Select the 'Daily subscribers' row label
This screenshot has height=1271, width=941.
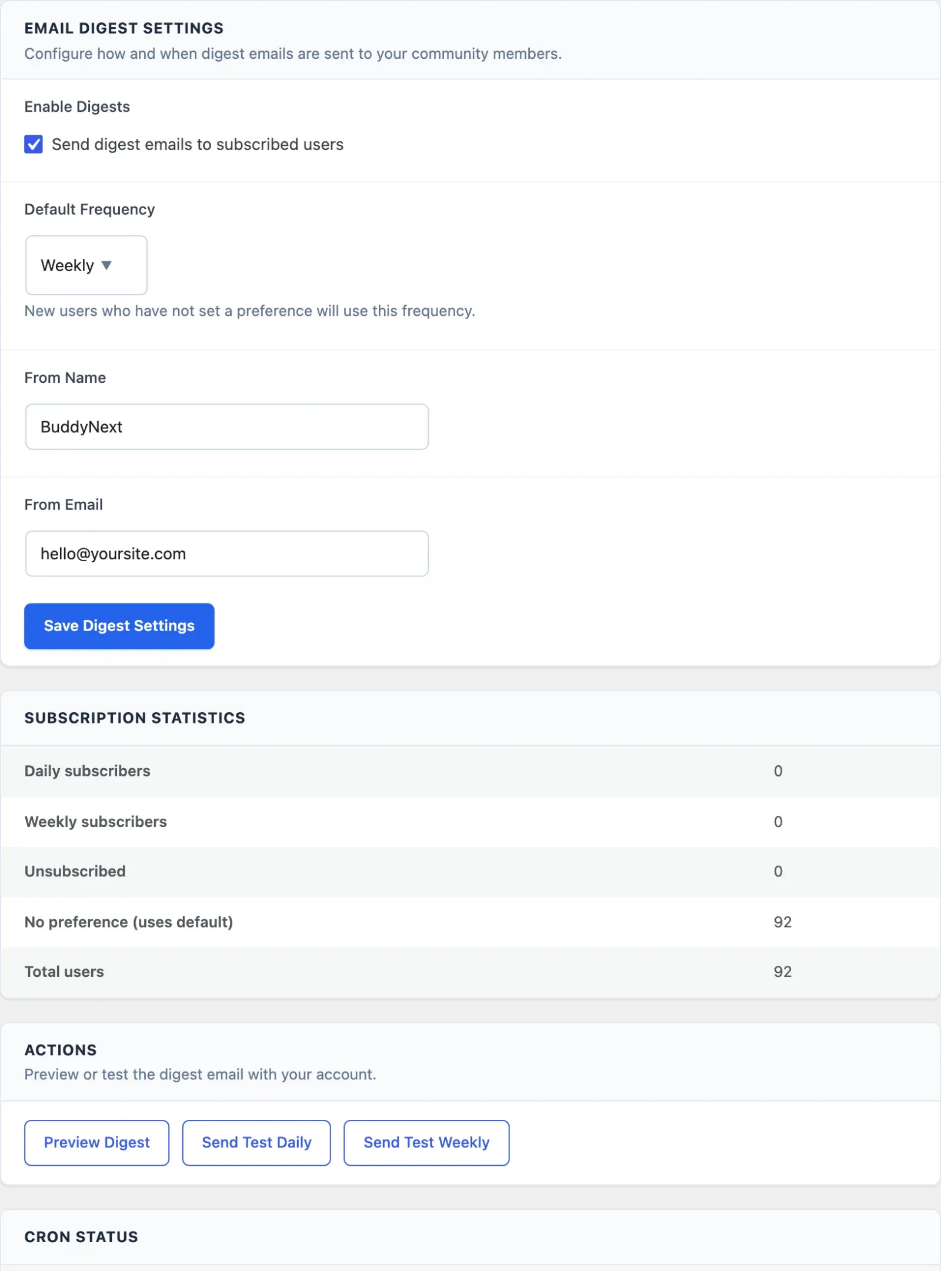88,771
